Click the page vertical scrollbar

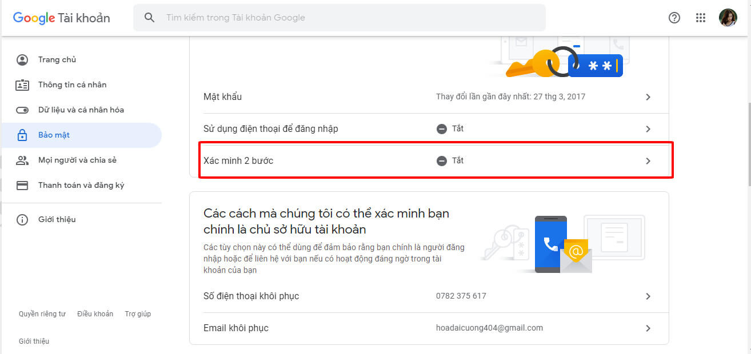tap(749, 143)
